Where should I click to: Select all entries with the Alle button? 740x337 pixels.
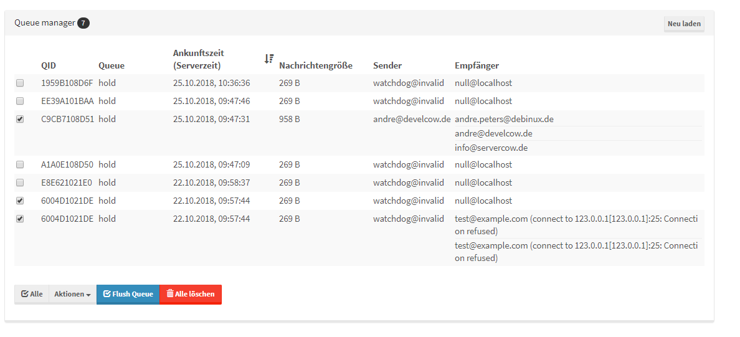point(32,294)
